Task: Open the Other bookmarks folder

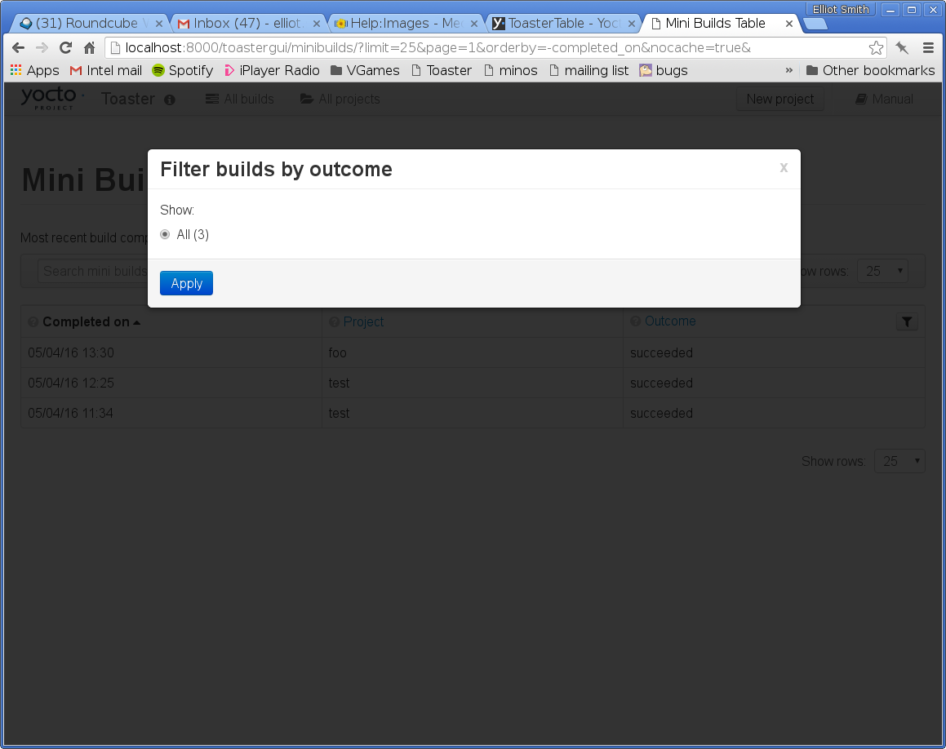Action: tap(870, 70)
